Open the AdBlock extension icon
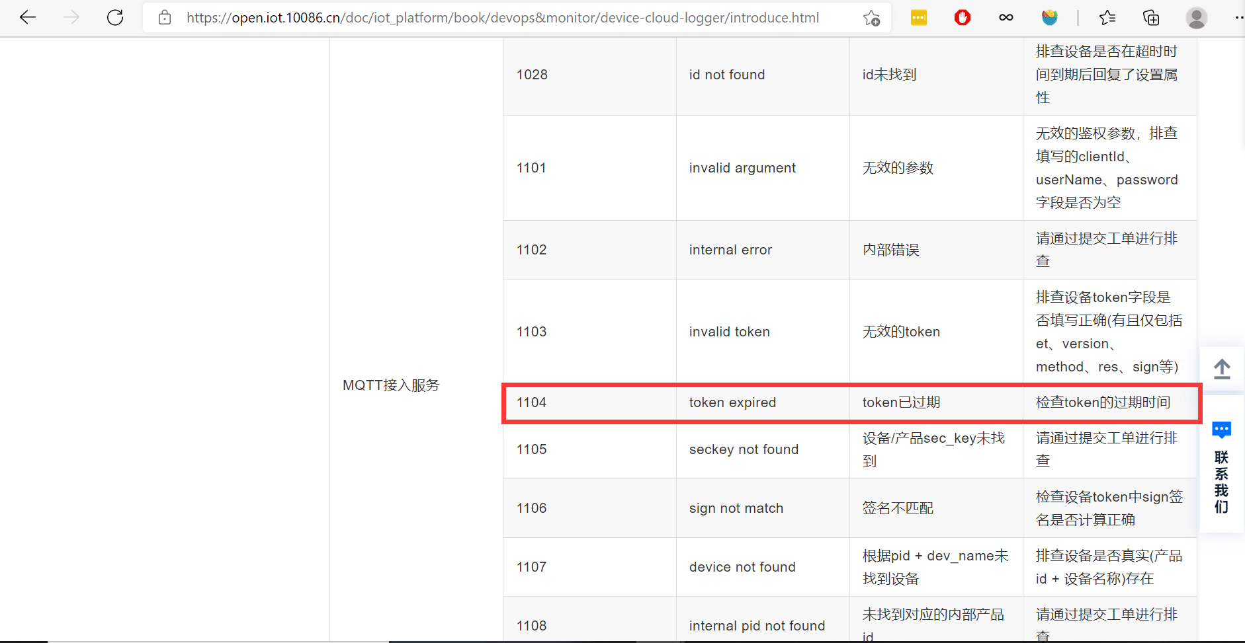This screenshot has height=643, width=1245. coord(962,17)
